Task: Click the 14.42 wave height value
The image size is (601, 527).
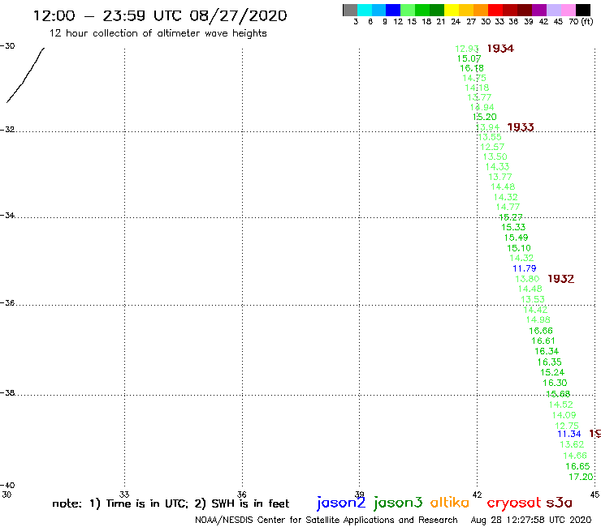Action: click(x=535, y=310)
